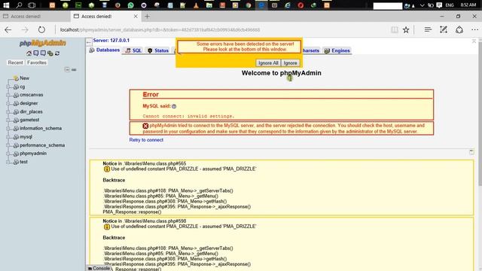Click the second notice warning icon
Viewport: 482px width, 271px height.
click(x=107, y=227)
